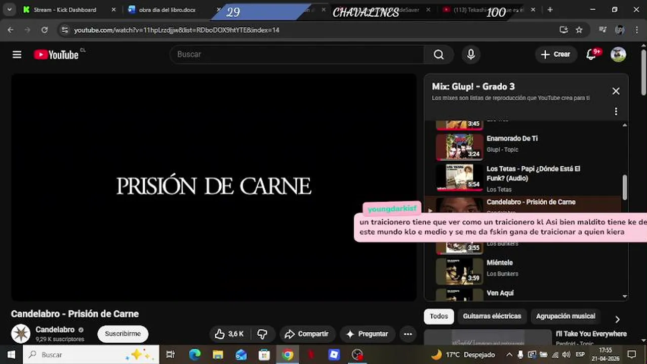Viewport: 647px width, 364px height.
Task: Open the Chrome profile avatar
Action: pyautogui.click(x=620, y=30)
